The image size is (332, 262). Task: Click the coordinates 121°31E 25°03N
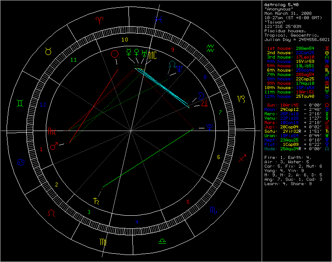pos(283,27)
